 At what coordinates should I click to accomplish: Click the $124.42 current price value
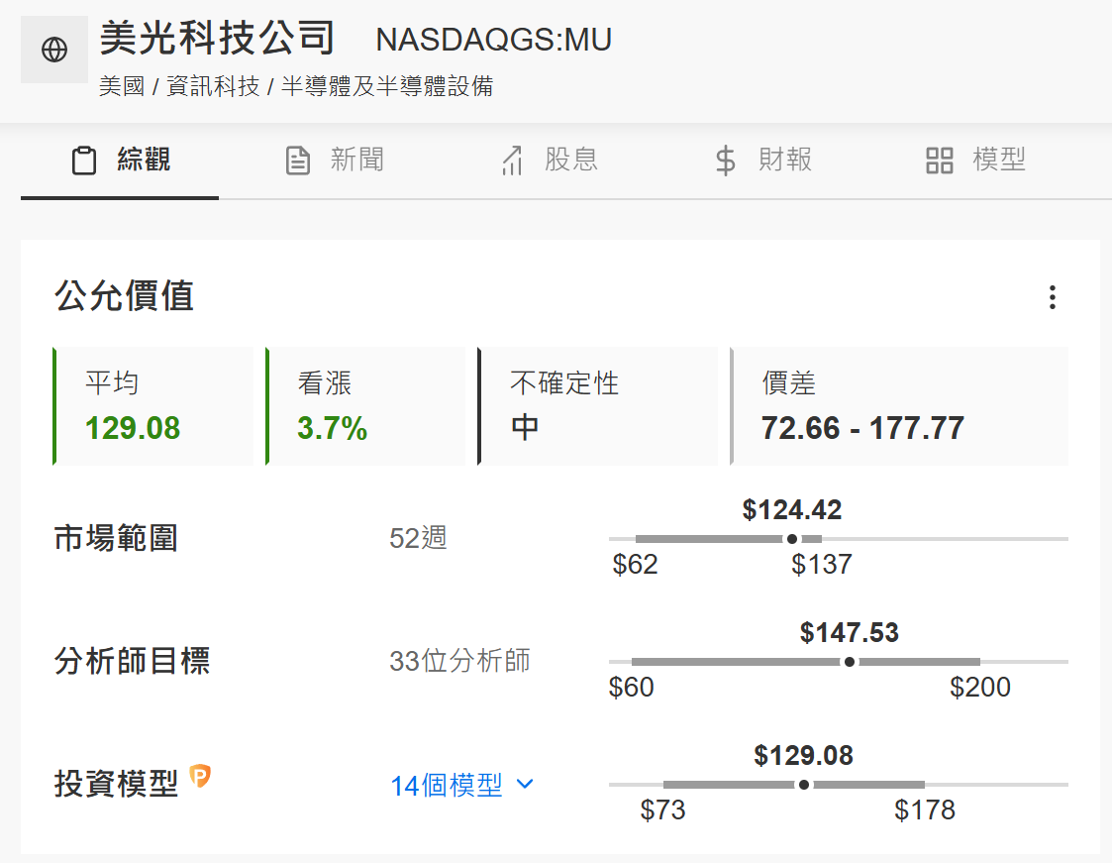(x=792, y=509)
